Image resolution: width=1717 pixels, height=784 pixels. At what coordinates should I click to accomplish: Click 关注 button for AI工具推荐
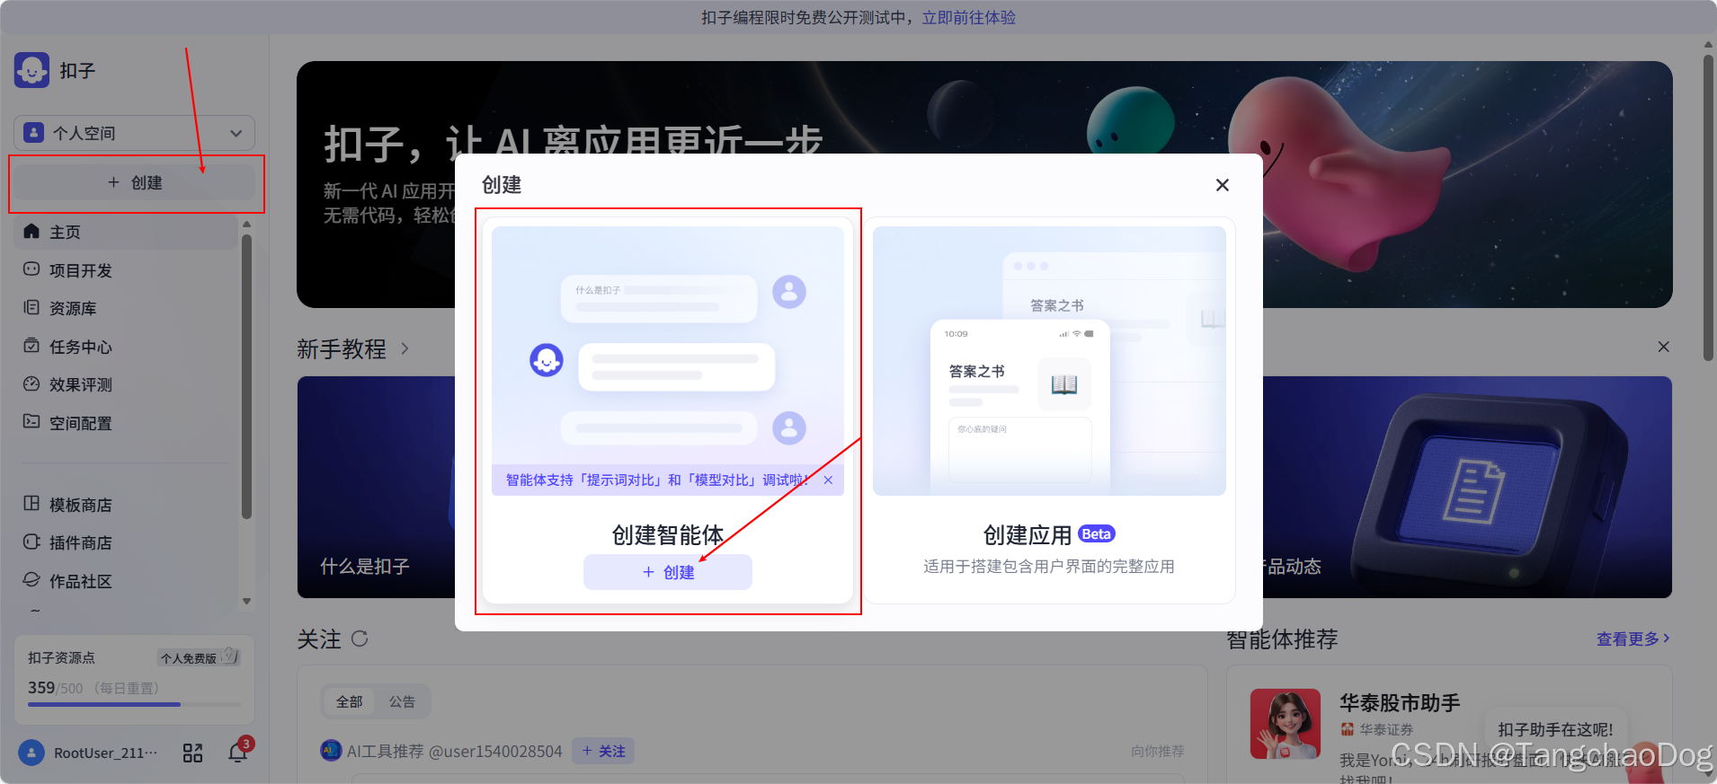coord(603,751)
